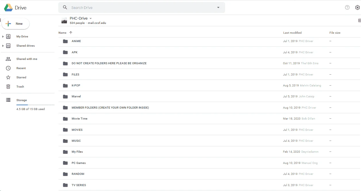Open the PHC-Drive dropdown arrow
Screen dimensions: 361x191
(x=91, y=18)
